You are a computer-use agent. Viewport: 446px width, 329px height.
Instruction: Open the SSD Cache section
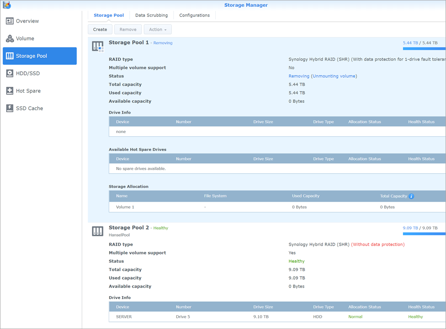pyautogui.click(x=40, y=108)
